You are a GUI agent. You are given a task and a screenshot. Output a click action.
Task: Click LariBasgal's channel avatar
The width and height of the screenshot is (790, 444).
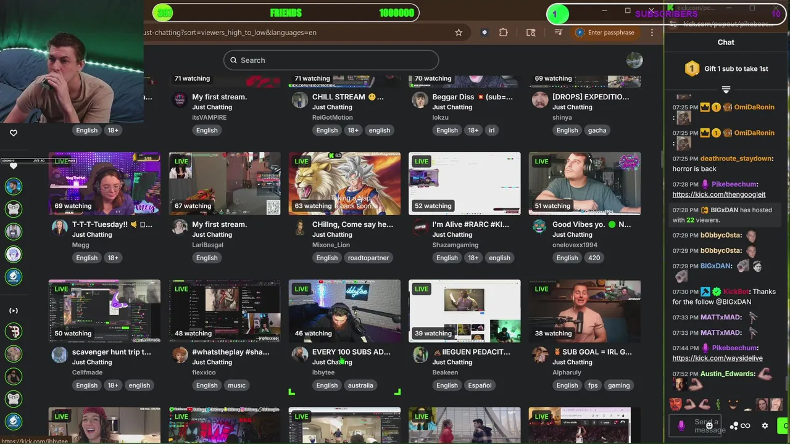180,228
